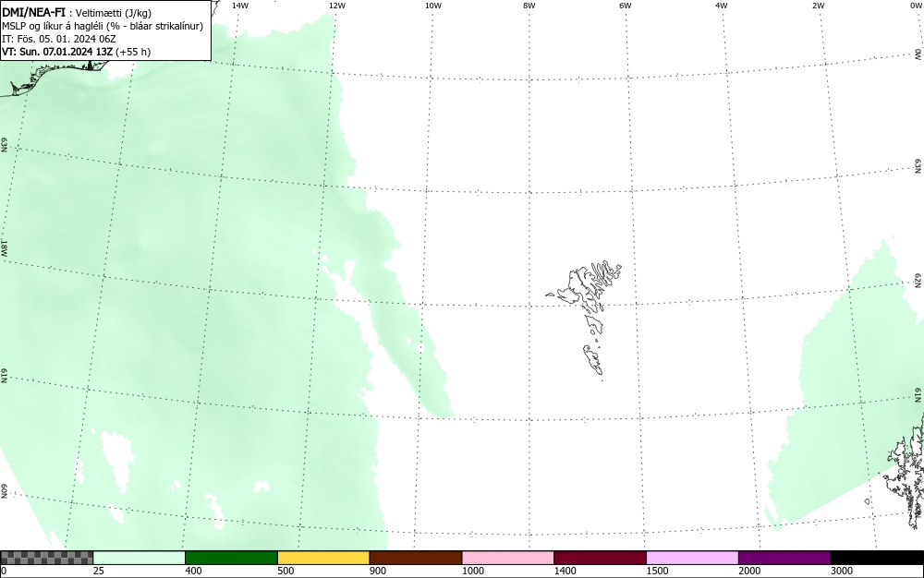
Task: Click the 63N label on the left edge
Action: 4,145
